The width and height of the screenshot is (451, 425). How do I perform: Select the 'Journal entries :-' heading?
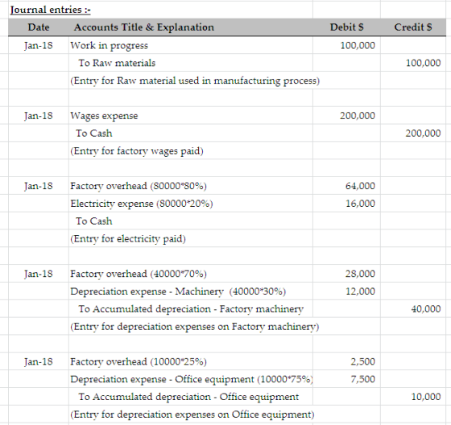click(x=50, y=10)
